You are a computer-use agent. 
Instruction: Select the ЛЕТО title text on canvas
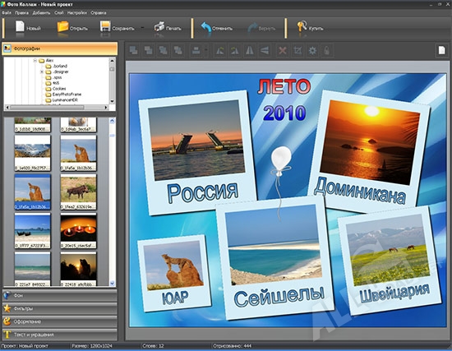point(284,86)
